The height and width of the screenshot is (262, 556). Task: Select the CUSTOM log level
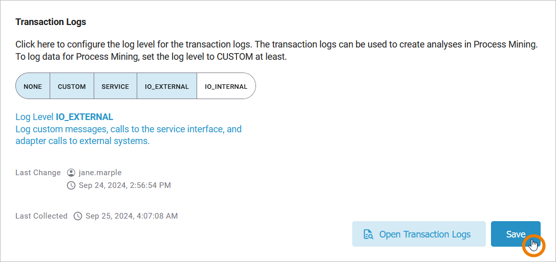tap(72, 86)
